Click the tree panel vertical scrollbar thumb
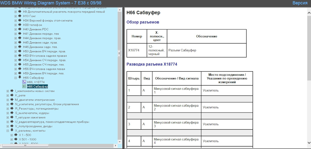The width and height of the screenshot is (311, 149). pyautogui.click(x=120, y=54)
